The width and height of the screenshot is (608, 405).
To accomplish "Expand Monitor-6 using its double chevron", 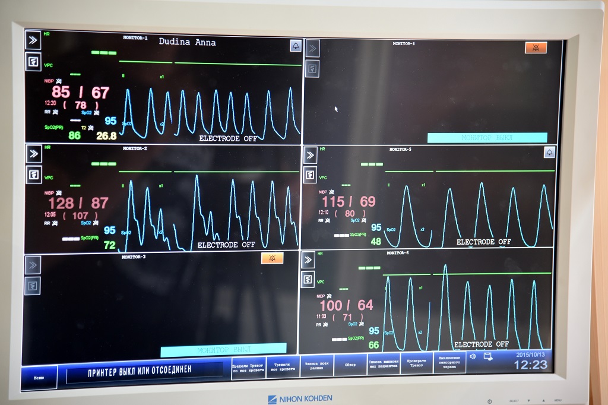I will click(308, 260).
